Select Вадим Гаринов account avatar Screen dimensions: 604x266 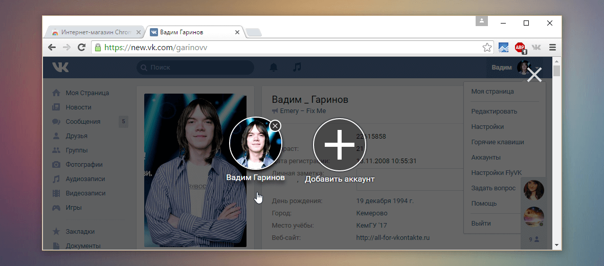254,144
